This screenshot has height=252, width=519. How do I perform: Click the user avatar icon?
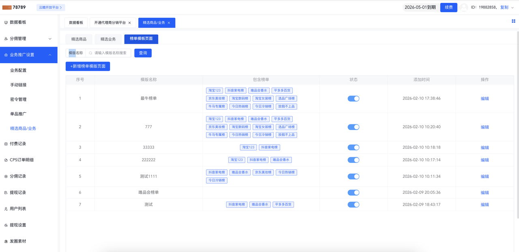(x=464, y=7)
